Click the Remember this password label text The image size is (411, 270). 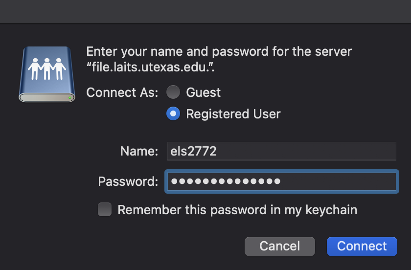237,210
